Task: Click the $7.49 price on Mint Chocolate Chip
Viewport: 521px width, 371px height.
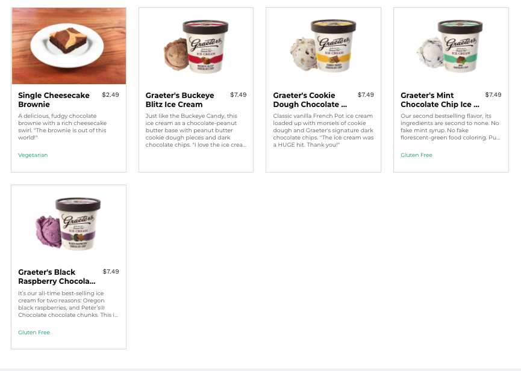Action: (493, 95)
